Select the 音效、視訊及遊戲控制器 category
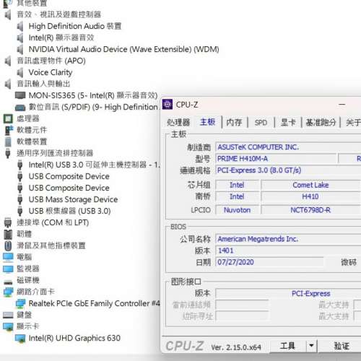Image resolution: width=361 pixels, height=361 pixels. (58, 14)
